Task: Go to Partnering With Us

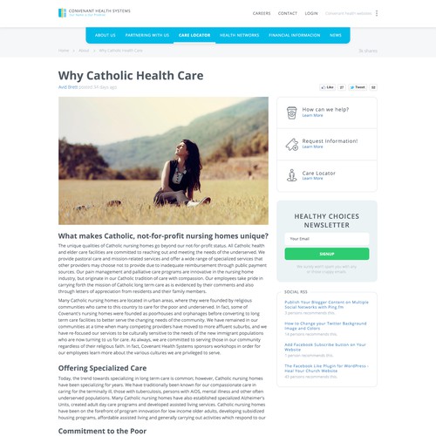Action: [147, 35]
